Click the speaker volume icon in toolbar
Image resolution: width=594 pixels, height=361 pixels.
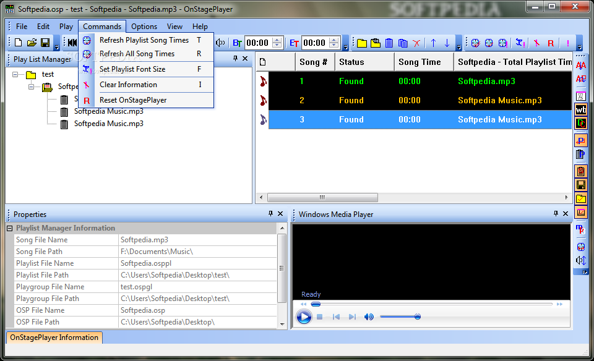[220, 43]
